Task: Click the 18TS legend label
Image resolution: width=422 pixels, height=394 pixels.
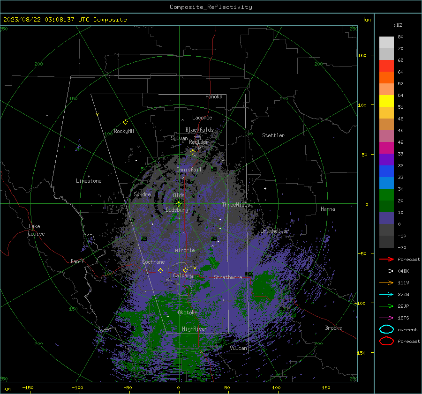Action: (403, 318)
